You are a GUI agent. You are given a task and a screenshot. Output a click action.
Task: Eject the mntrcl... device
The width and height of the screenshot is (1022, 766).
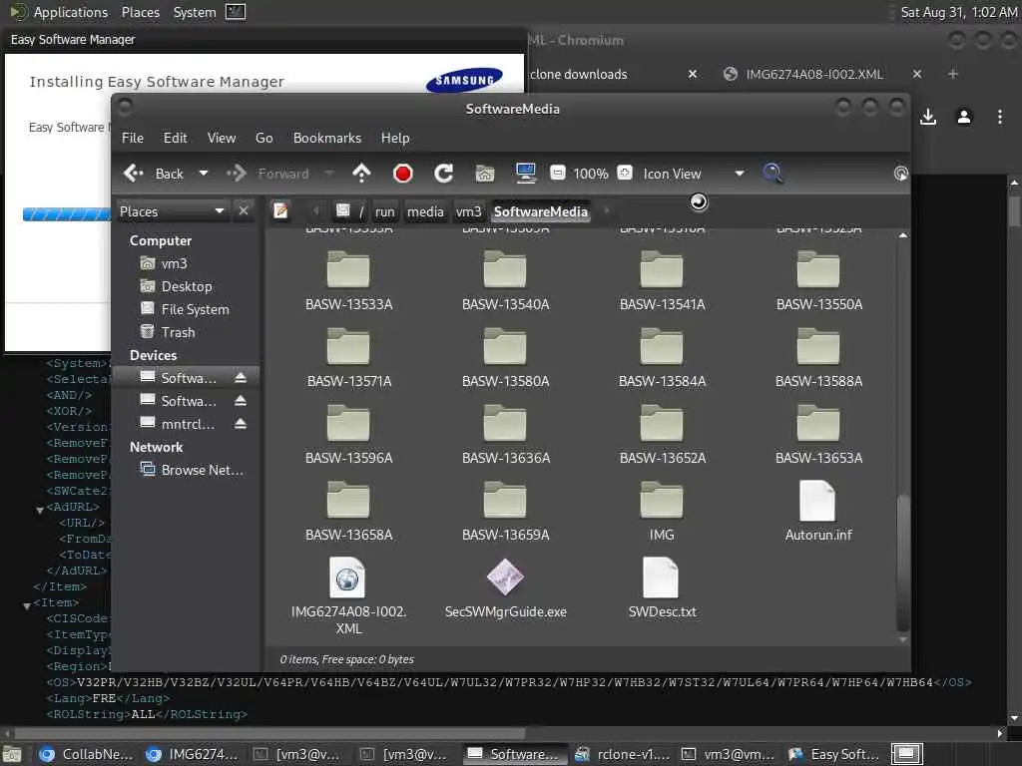[x=241, y=424]
